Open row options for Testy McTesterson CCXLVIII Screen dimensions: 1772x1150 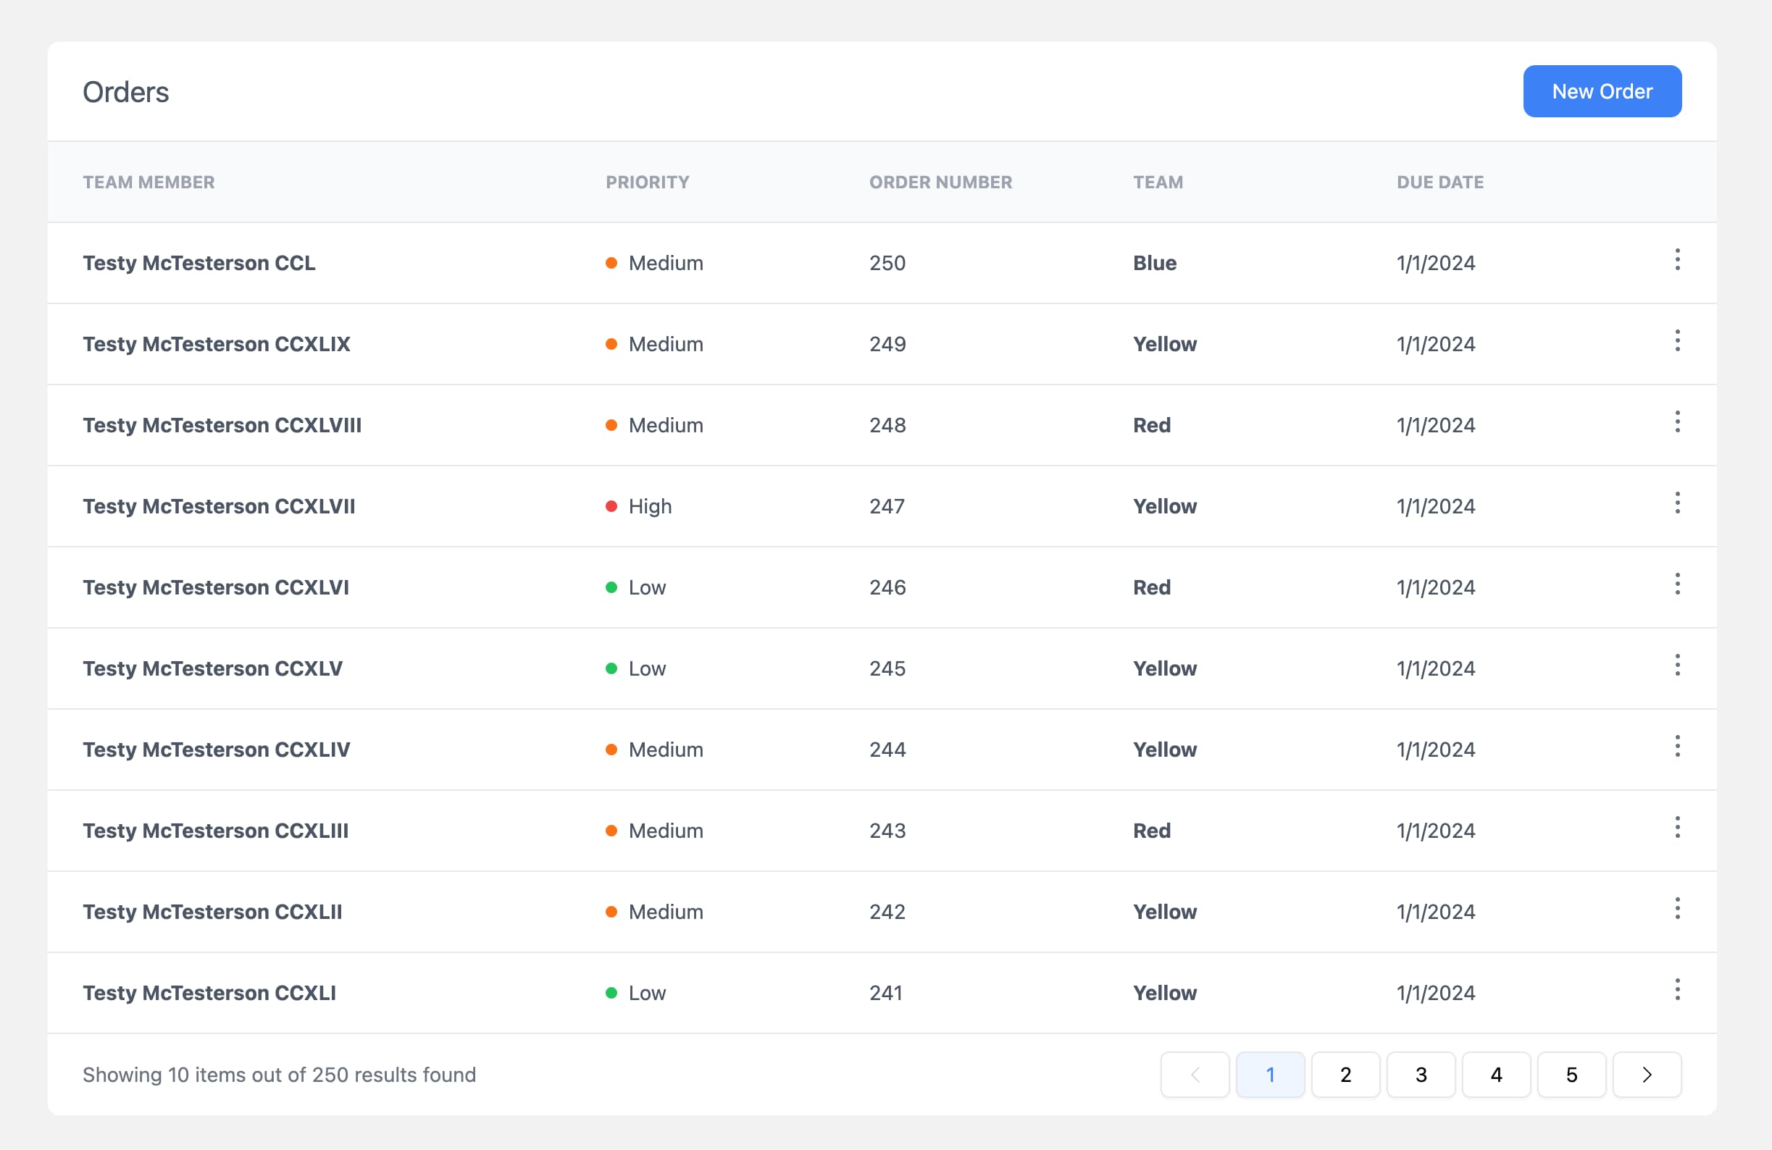(x=1676, y=422)
